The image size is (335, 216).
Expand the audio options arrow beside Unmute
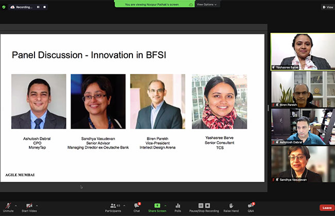point(15,206)
